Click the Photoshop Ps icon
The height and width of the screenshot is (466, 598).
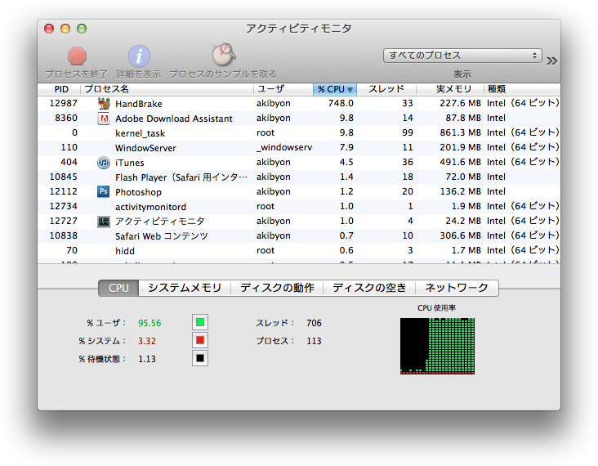(104, 191)
